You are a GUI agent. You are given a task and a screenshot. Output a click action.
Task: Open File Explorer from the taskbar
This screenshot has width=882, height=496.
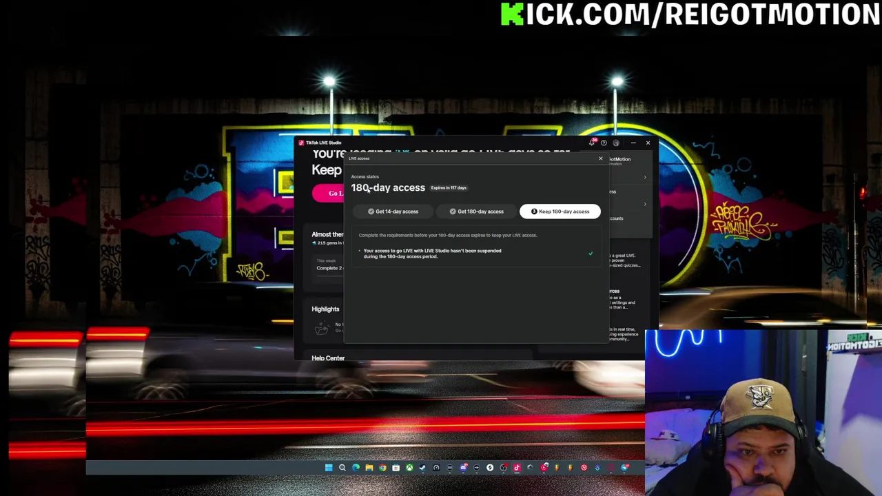click(x=369, y=468)
